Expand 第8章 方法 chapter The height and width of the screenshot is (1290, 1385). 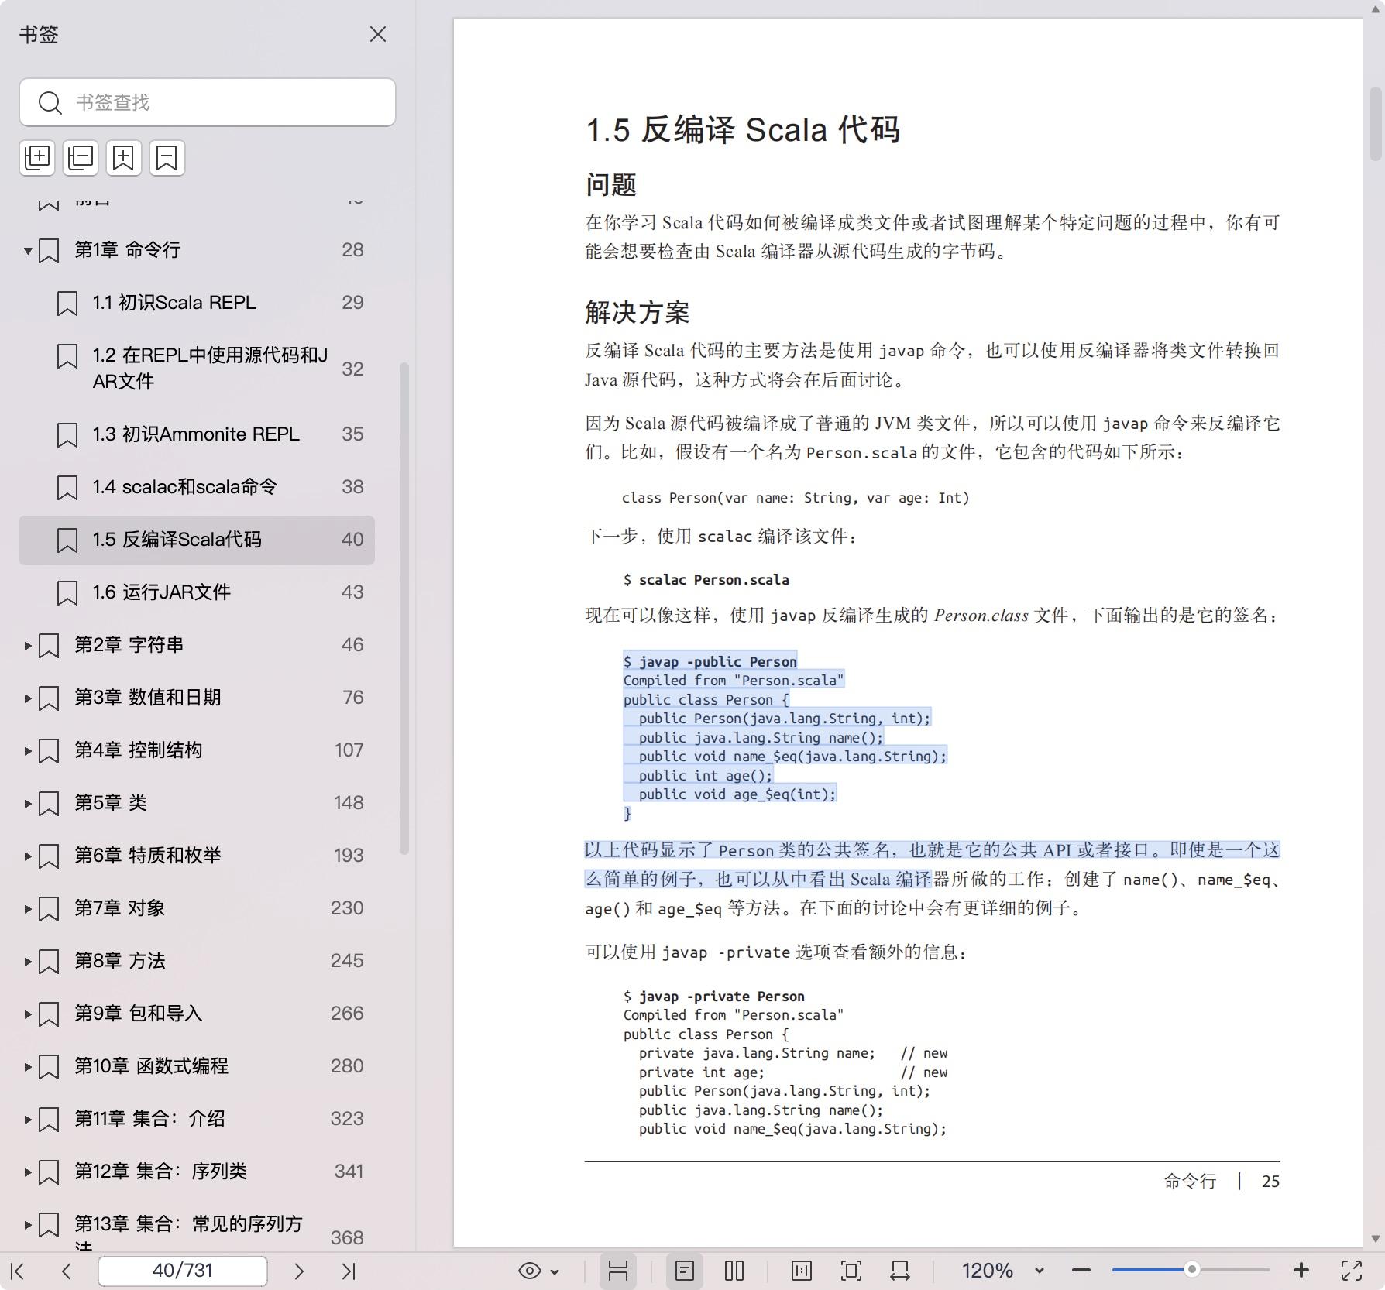coord(28,961)
